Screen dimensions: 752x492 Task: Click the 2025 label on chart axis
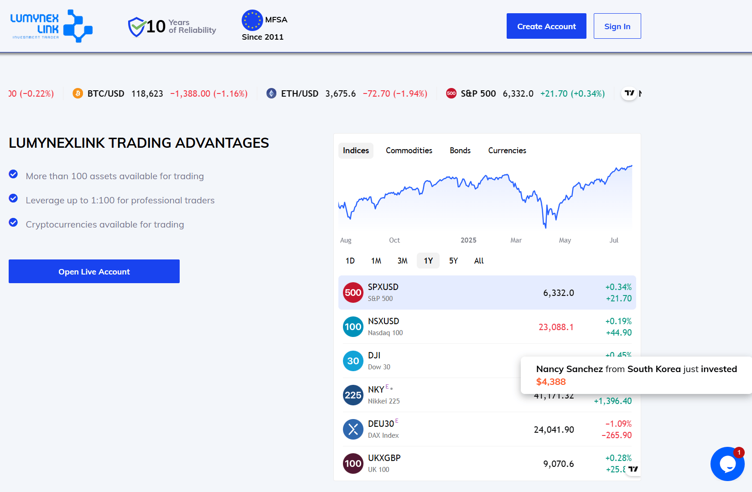[x=468, y=240]
